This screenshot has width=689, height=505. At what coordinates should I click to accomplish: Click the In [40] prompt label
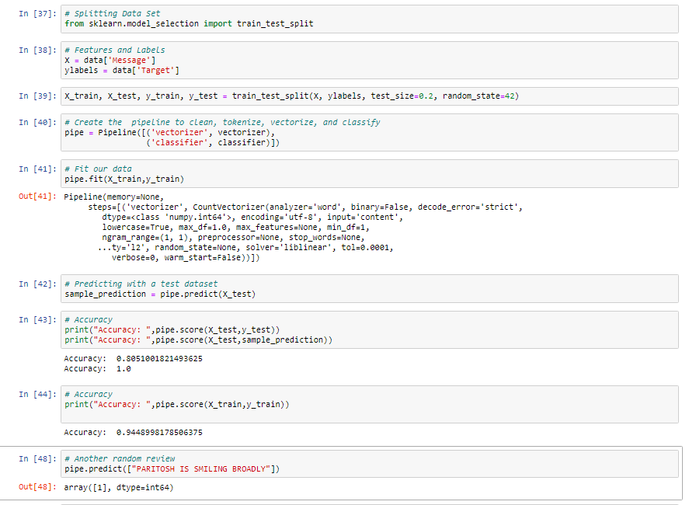(37, 122)
